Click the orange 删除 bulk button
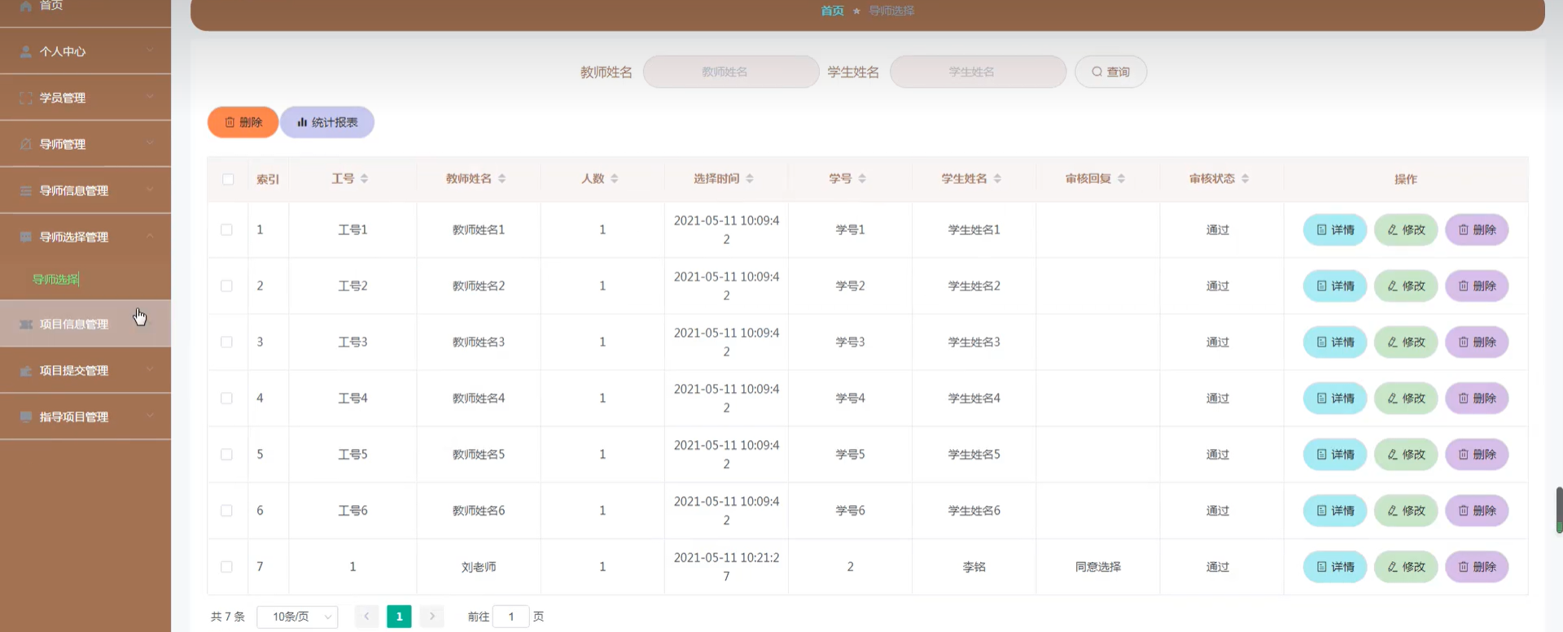The height and width of the screenshot is (632, 1563). (x=243, y=122)
